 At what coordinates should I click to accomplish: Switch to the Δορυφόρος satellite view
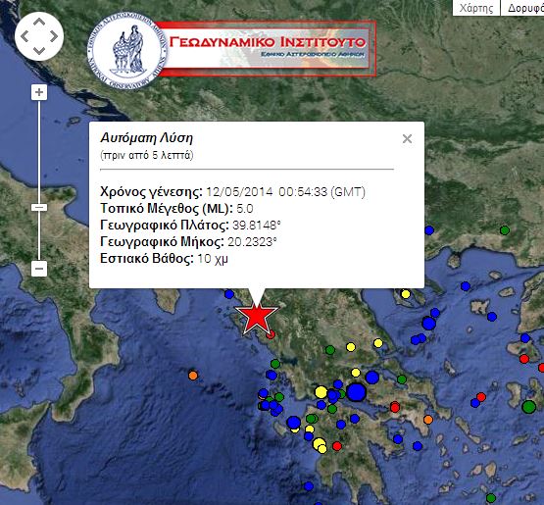click(522, 8)
